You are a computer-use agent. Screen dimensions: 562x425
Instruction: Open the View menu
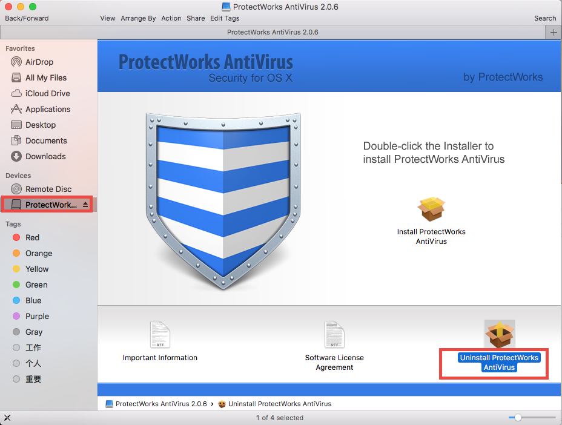coord(107,18)
